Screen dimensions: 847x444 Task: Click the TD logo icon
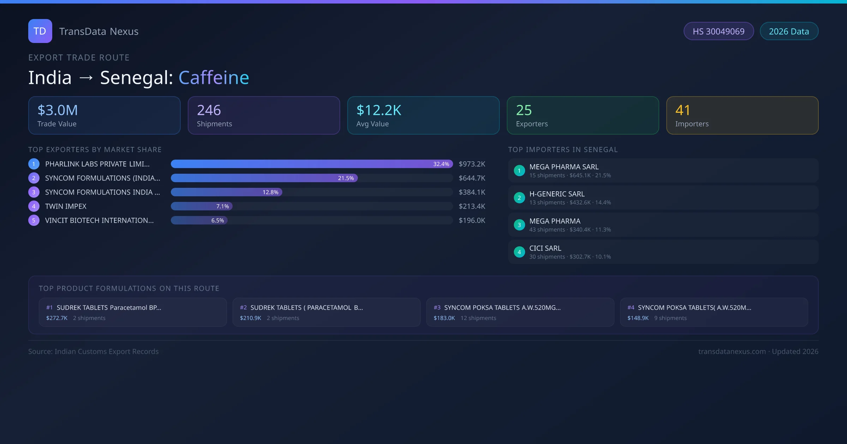point(40,31)
